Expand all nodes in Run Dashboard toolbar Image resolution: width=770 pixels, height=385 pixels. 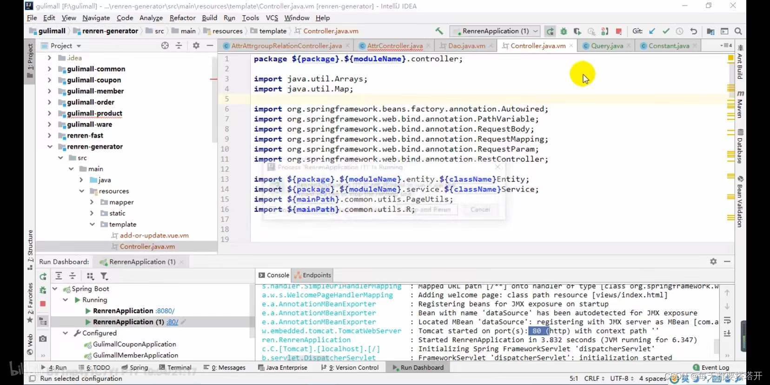click(59, 276)
